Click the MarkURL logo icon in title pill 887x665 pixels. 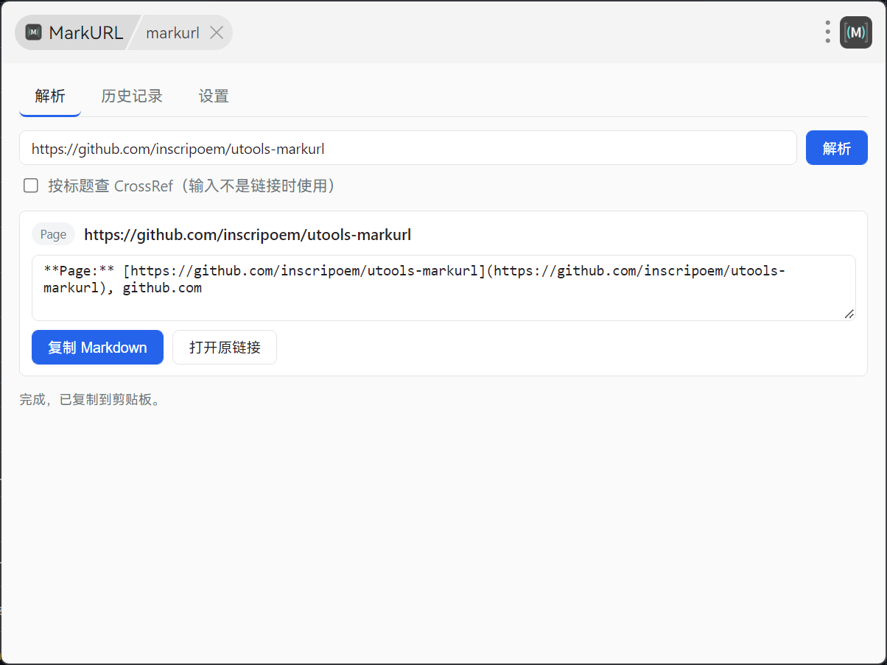pyautogui.click(x=33, y=32)
